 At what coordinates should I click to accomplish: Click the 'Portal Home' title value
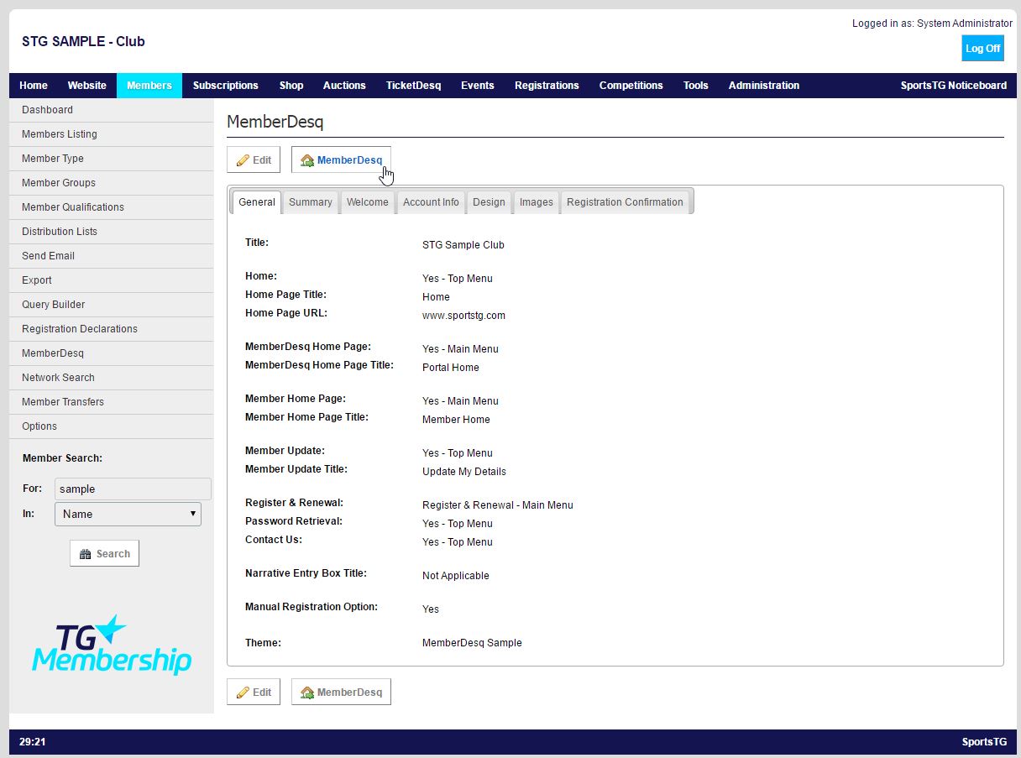click(451, 368)
